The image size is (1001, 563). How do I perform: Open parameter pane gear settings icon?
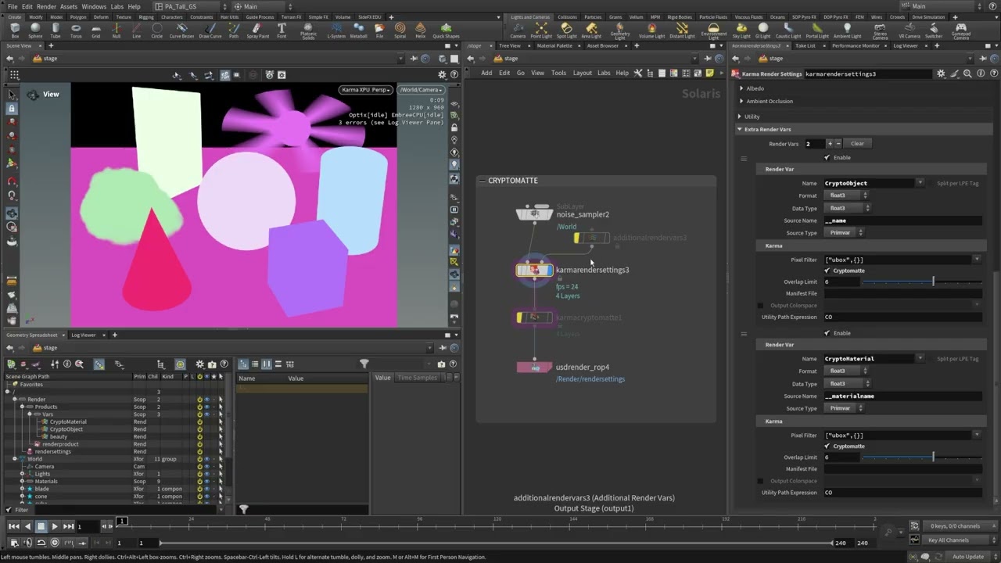(x=941, y=74)
